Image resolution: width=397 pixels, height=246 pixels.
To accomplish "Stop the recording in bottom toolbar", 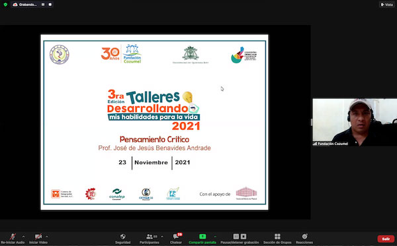I will pos(243,236).
